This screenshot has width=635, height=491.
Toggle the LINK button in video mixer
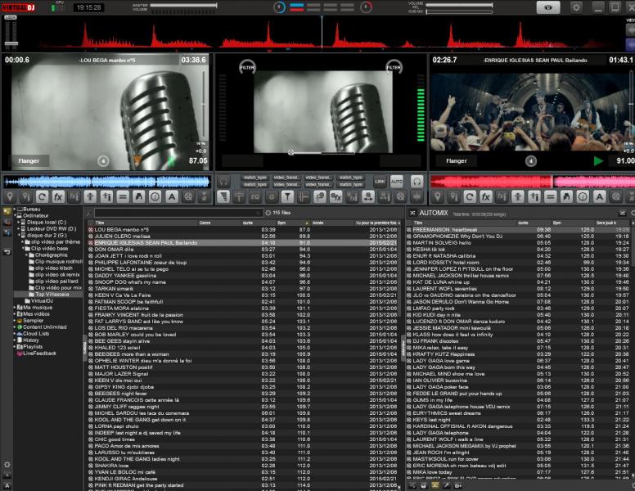coord(380,181)
